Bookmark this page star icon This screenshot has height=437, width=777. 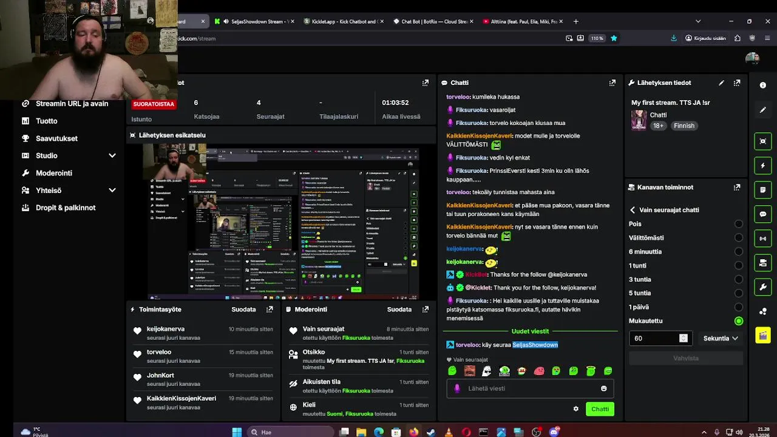(614, 38)
